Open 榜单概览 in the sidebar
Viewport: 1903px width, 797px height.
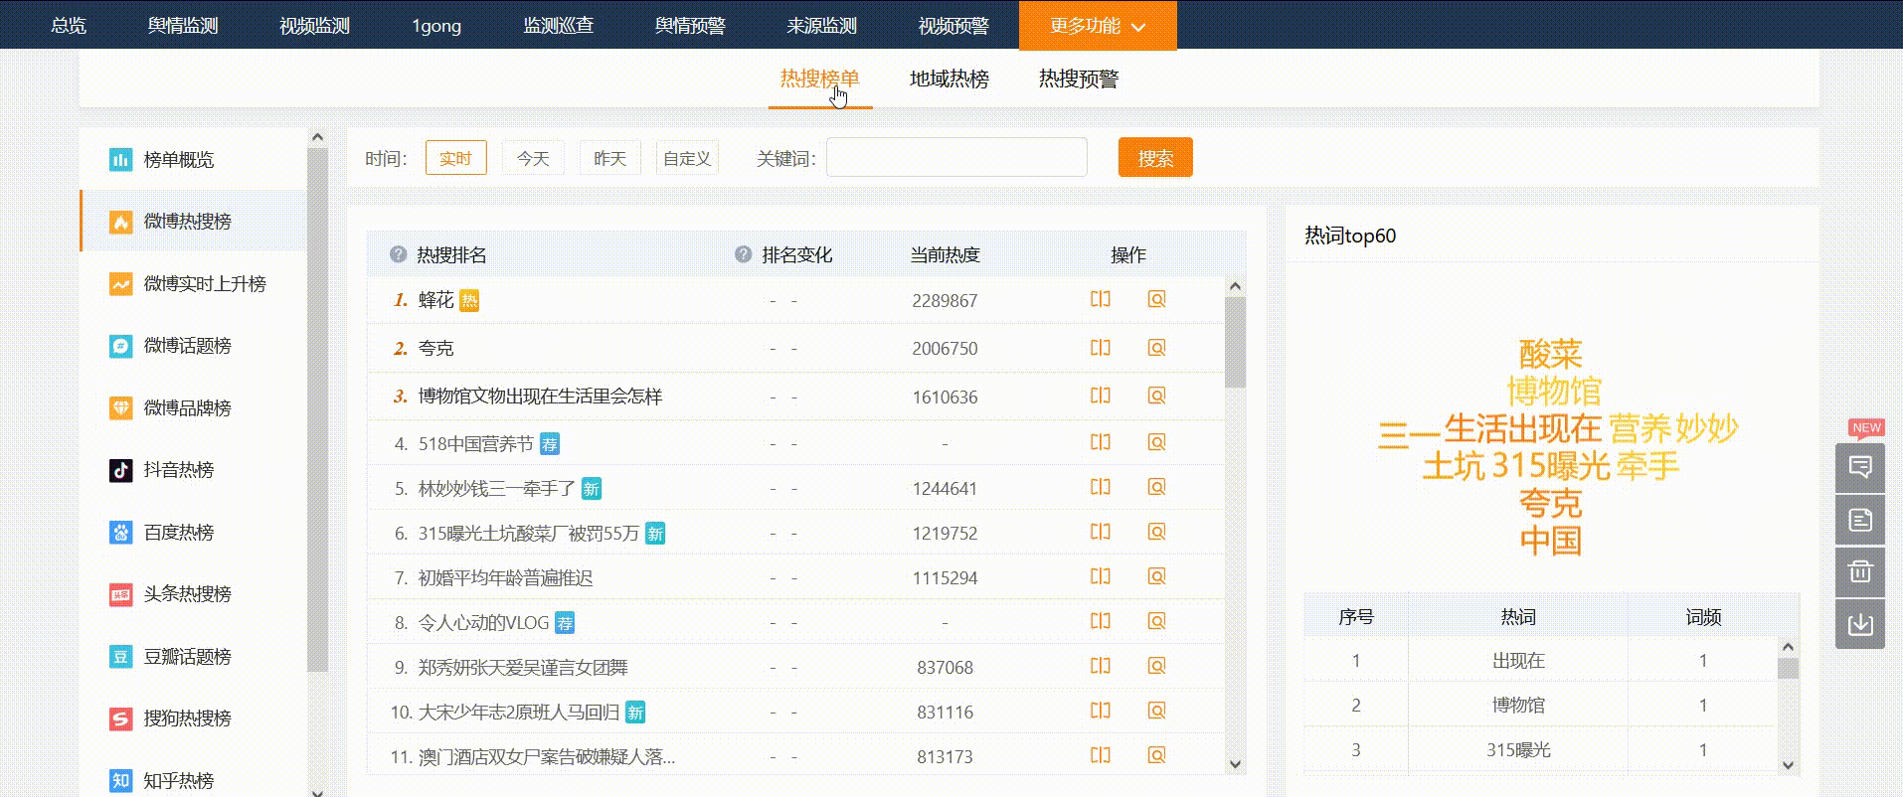click(x=179, y=160)
